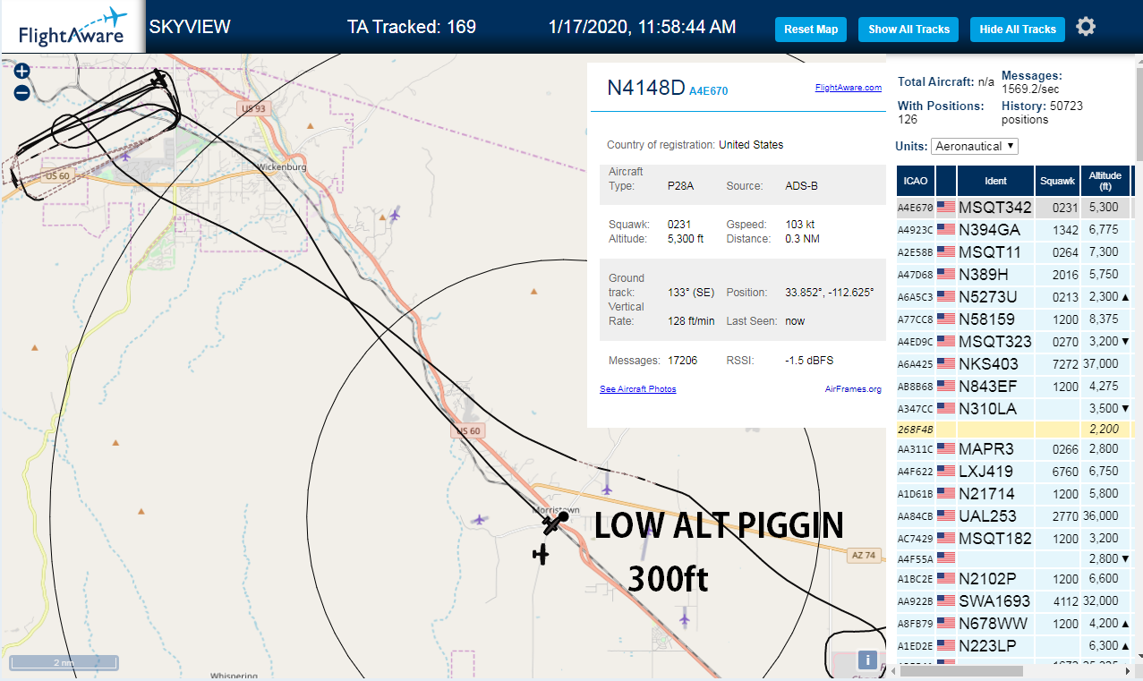
Task: Click the US flag in the UAL253 row
Action: point(945,515)
